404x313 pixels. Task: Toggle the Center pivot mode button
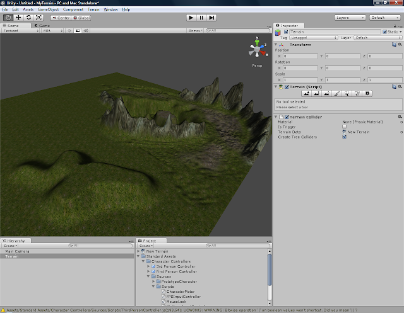coord(61,18)
